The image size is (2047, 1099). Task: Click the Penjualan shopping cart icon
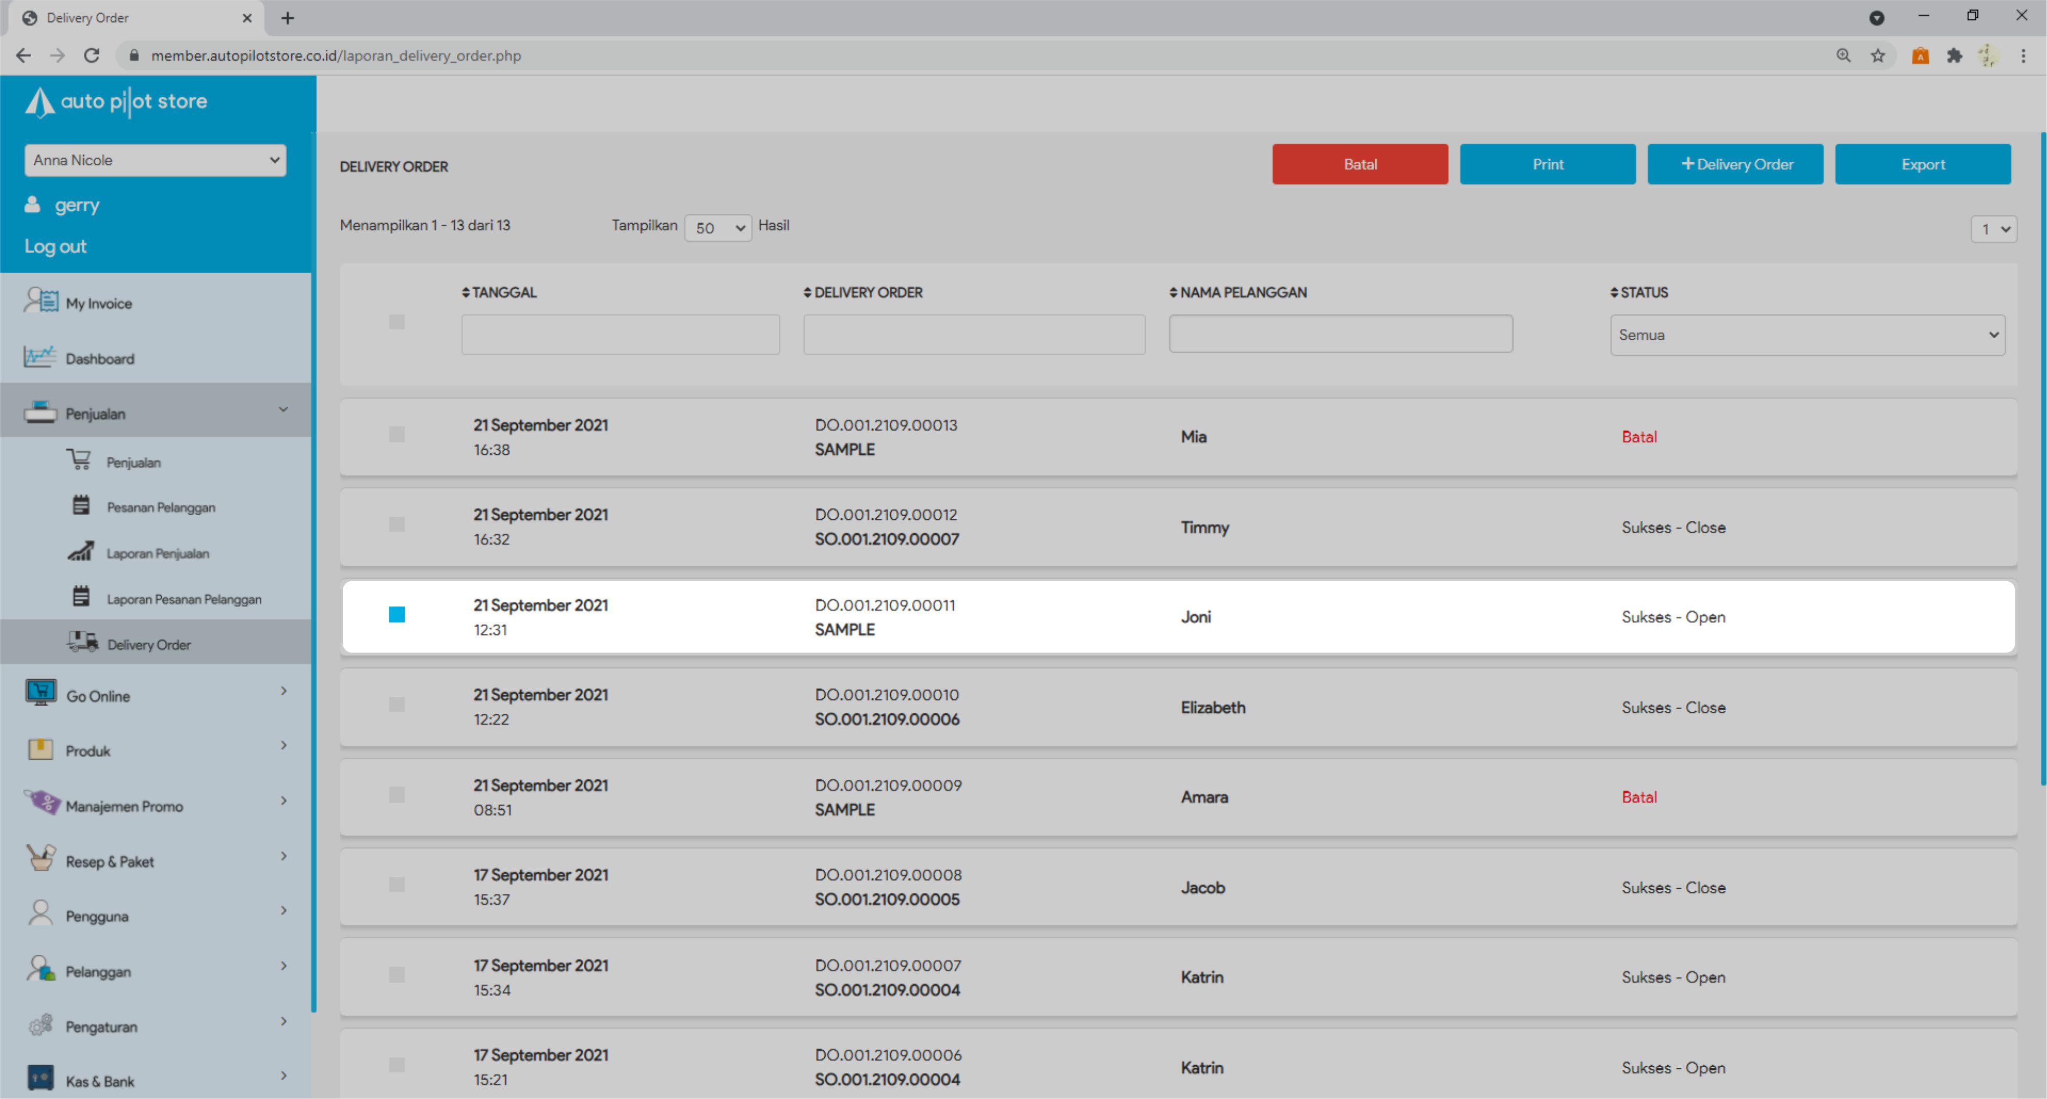tap(79, 460)
